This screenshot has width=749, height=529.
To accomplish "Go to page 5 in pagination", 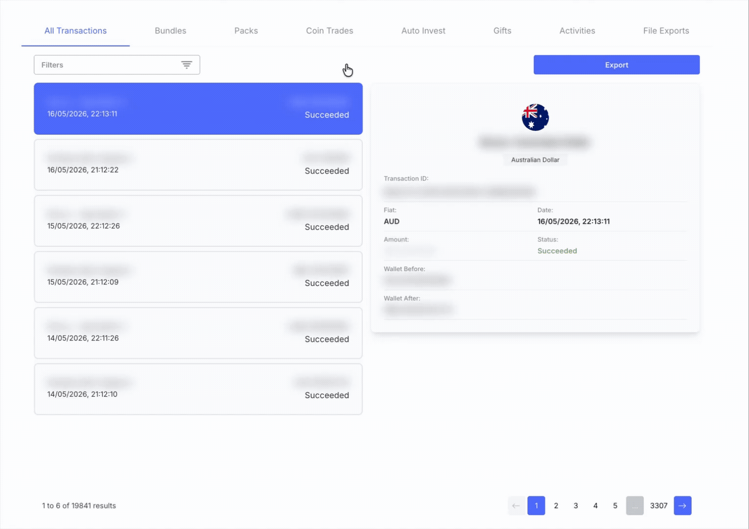I will click(x=615, y=505).
